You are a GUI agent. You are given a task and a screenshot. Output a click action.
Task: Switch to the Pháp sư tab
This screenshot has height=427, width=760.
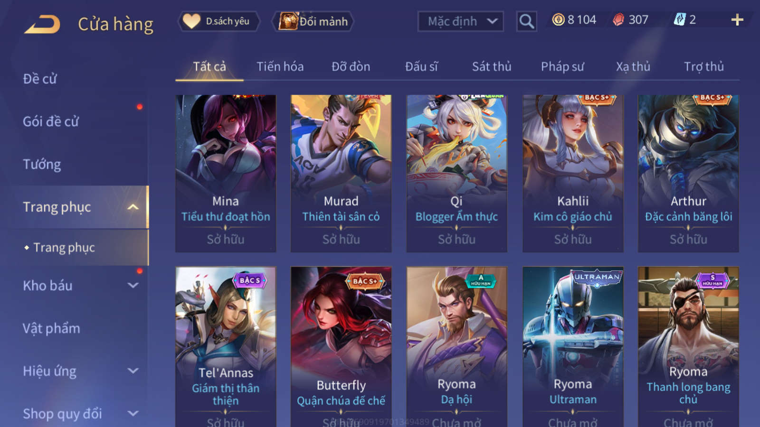point(562,66)
